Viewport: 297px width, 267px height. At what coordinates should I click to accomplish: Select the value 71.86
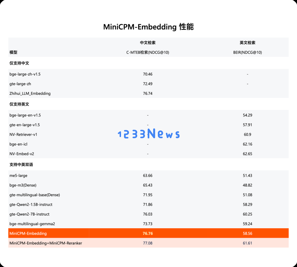click(148, 205)
